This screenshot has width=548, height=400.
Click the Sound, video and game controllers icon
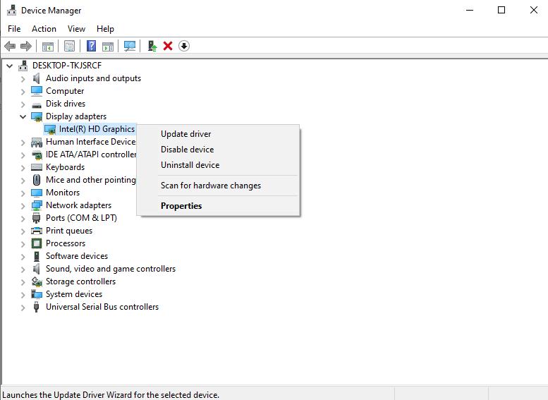[37, 269]
